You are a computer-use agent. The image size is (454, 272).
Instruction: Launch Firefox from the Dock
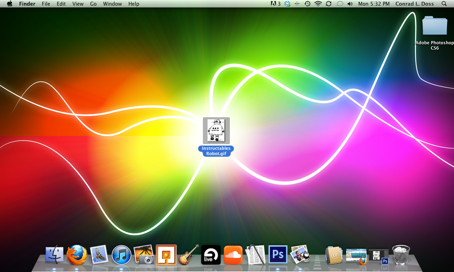(x=77, y=255)
